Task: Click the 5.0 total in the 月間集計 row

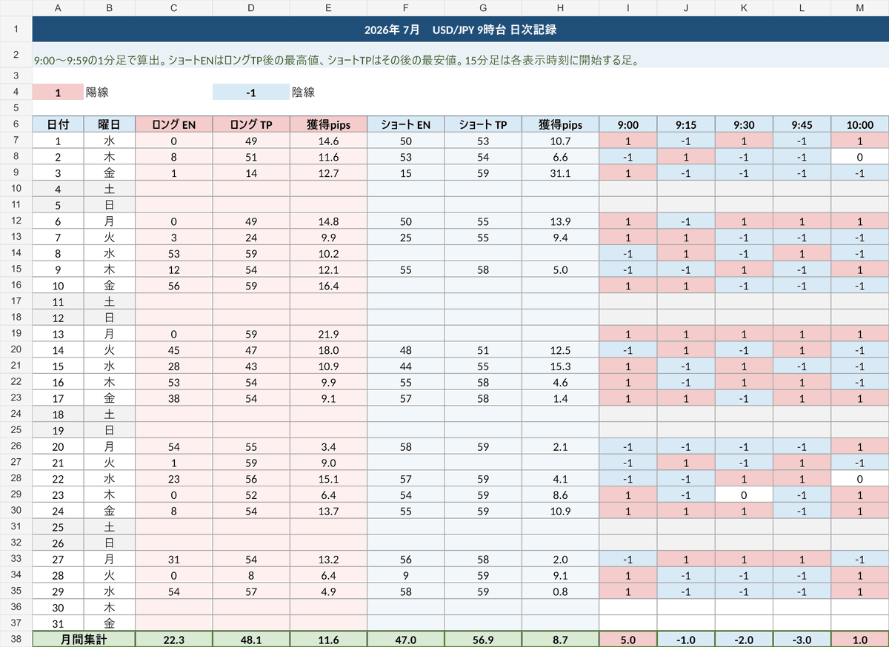Action: pyautogui.click(x=627, y=639)
